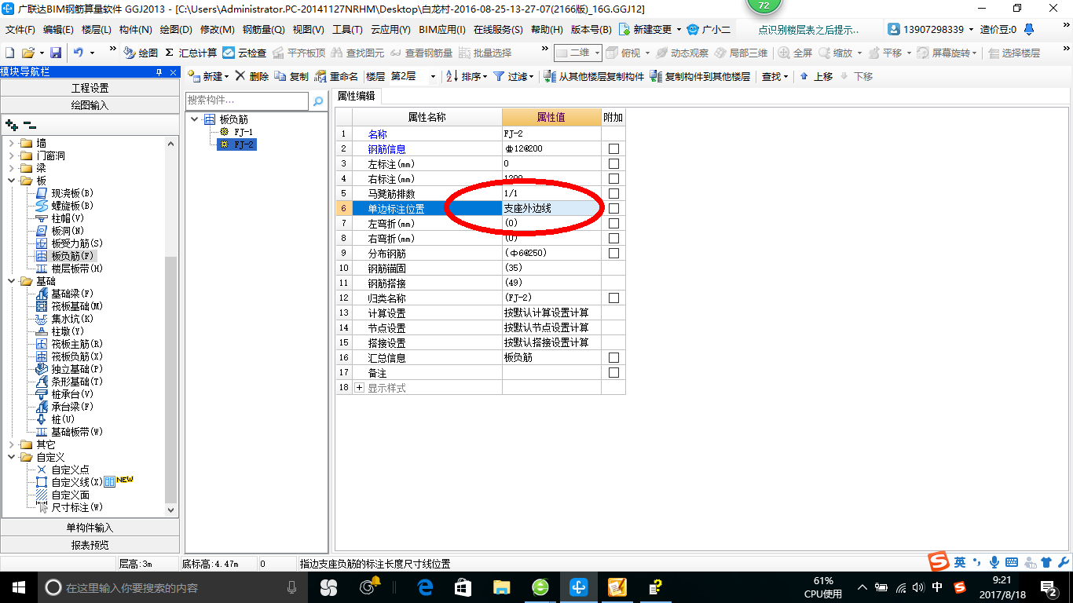This screenshot has width=1073, height=603.
Task: Open 工程设置 navigation section
Action: 90,88
